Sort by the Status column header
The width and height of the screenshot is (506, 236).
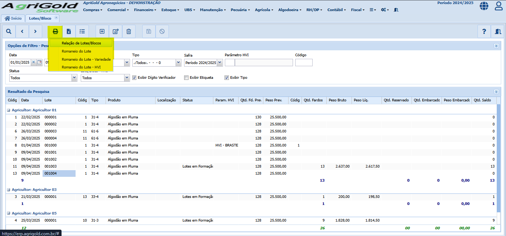pyautogui.click(x=197, y=100)
